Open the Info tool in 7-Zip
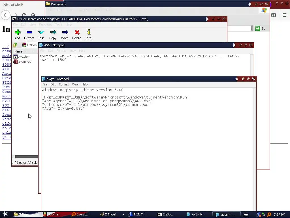290x218 pixels. pyautogui.click(x=89, y=34)
